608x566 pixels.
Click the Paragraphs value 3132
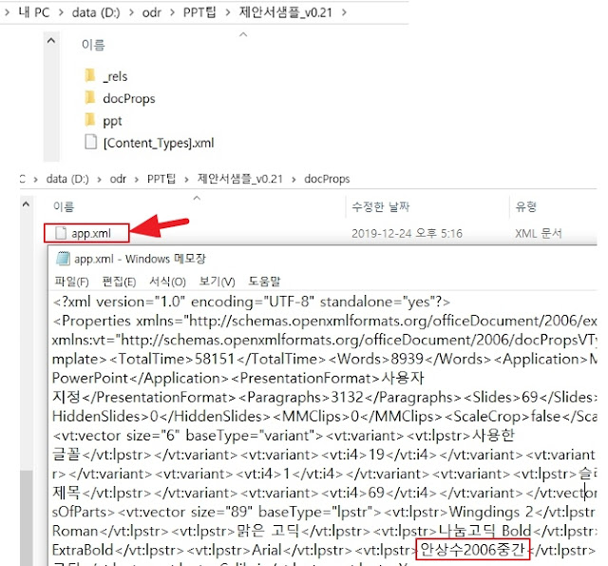[x=347, y=397]
